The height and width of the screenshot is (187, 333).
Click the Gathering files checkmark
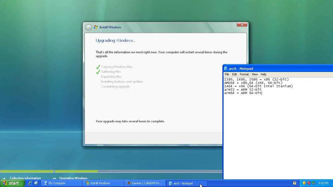(x=98, y=72)
